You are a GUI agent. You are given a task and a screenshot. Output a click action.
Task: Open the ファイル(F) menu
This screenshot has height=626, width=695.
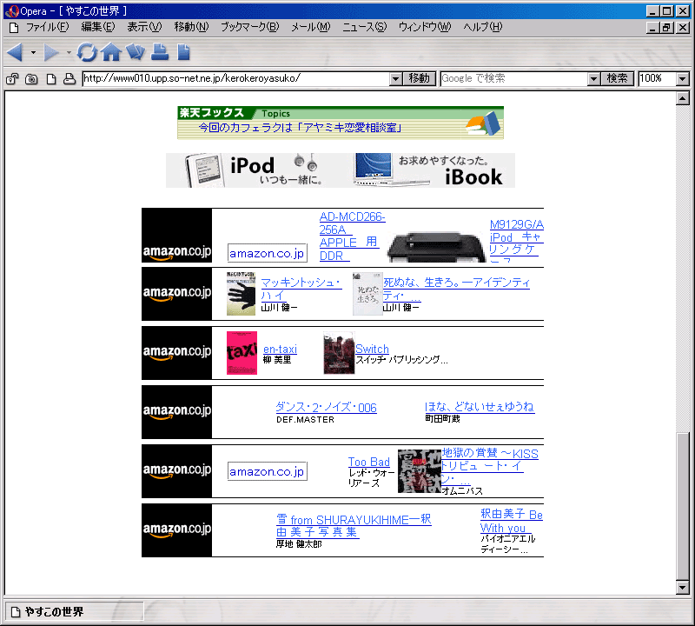point(48,27)
